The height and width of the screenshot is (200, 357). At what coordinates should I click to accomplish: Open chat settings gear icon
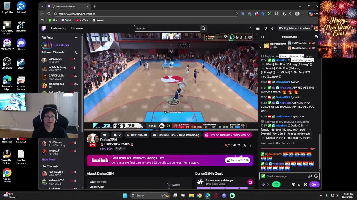(305, 184)
